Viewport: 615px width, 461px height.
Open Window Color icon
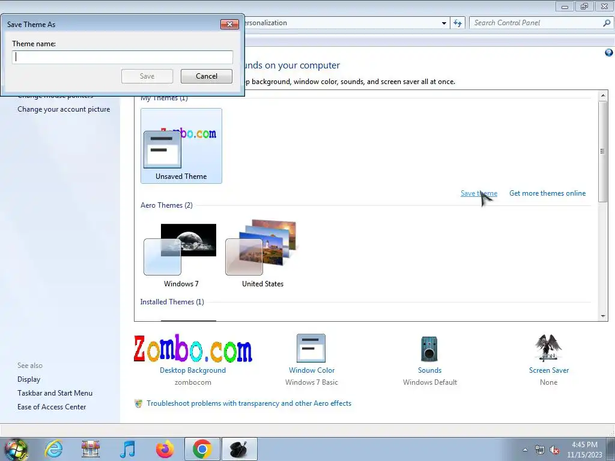(x=311, y=348)
